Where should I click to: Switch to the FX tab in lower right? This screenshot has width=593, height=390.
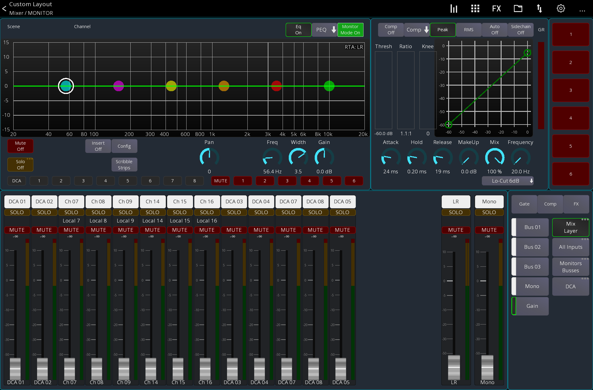(x=576, y=204)
